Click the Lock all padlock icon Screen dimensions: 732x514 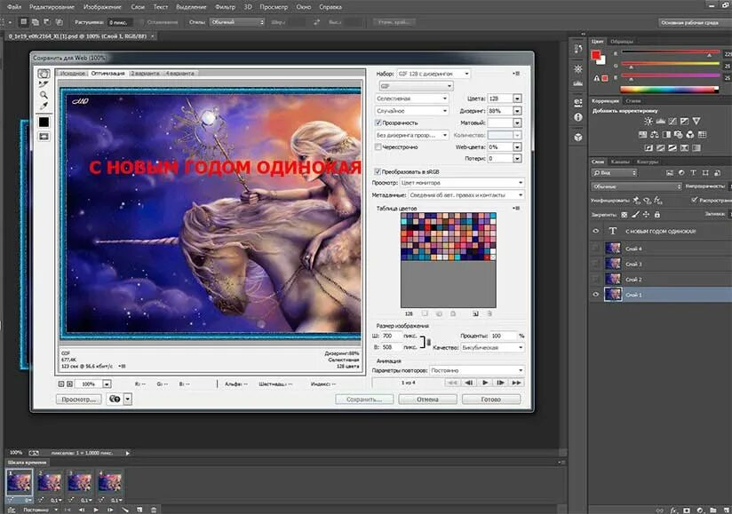coord(657,215)
